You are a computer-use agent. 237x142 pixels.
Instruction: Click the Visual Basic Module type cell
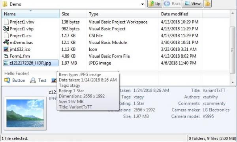click(108, 43)
